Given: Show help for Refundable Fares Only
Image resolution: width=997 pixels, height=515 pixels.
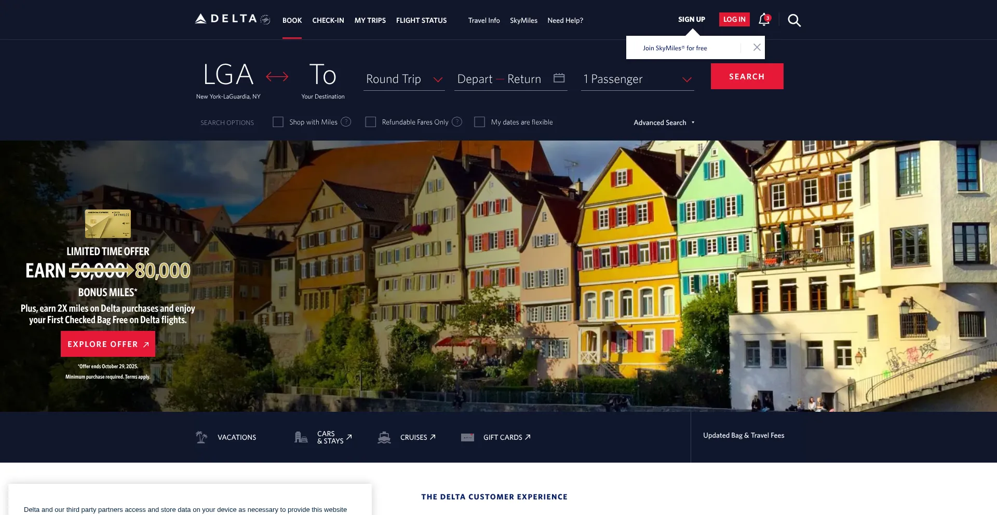Looking at the screenshot, I should pos(457,122).
